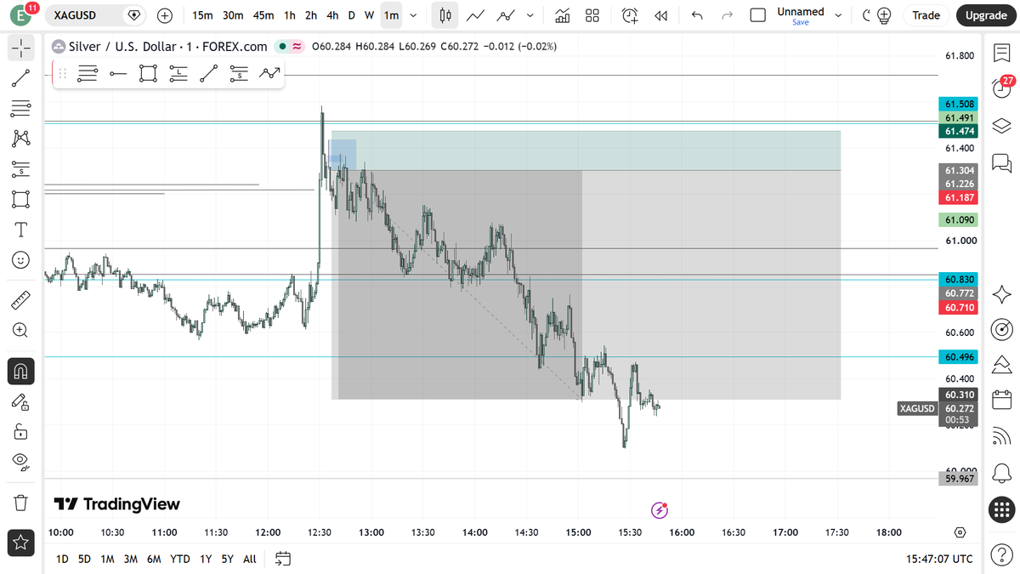Remove drawings with the trash icon
The image size is (1020, 574).
click(21, 503)
